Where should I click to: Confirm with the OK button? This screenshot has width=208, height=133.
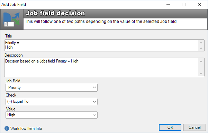pyautogui.click(x=170, y=127)
